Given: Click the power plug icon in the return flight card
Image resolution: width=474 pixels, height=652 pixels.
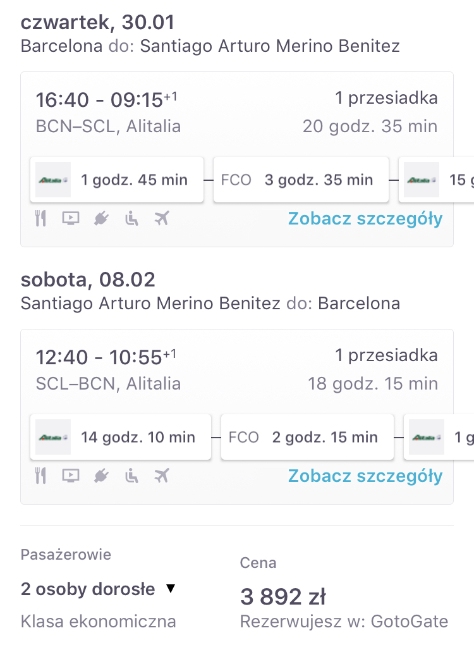Looking at the screenshot, I should pyautogui.click(x=101, y=476).
